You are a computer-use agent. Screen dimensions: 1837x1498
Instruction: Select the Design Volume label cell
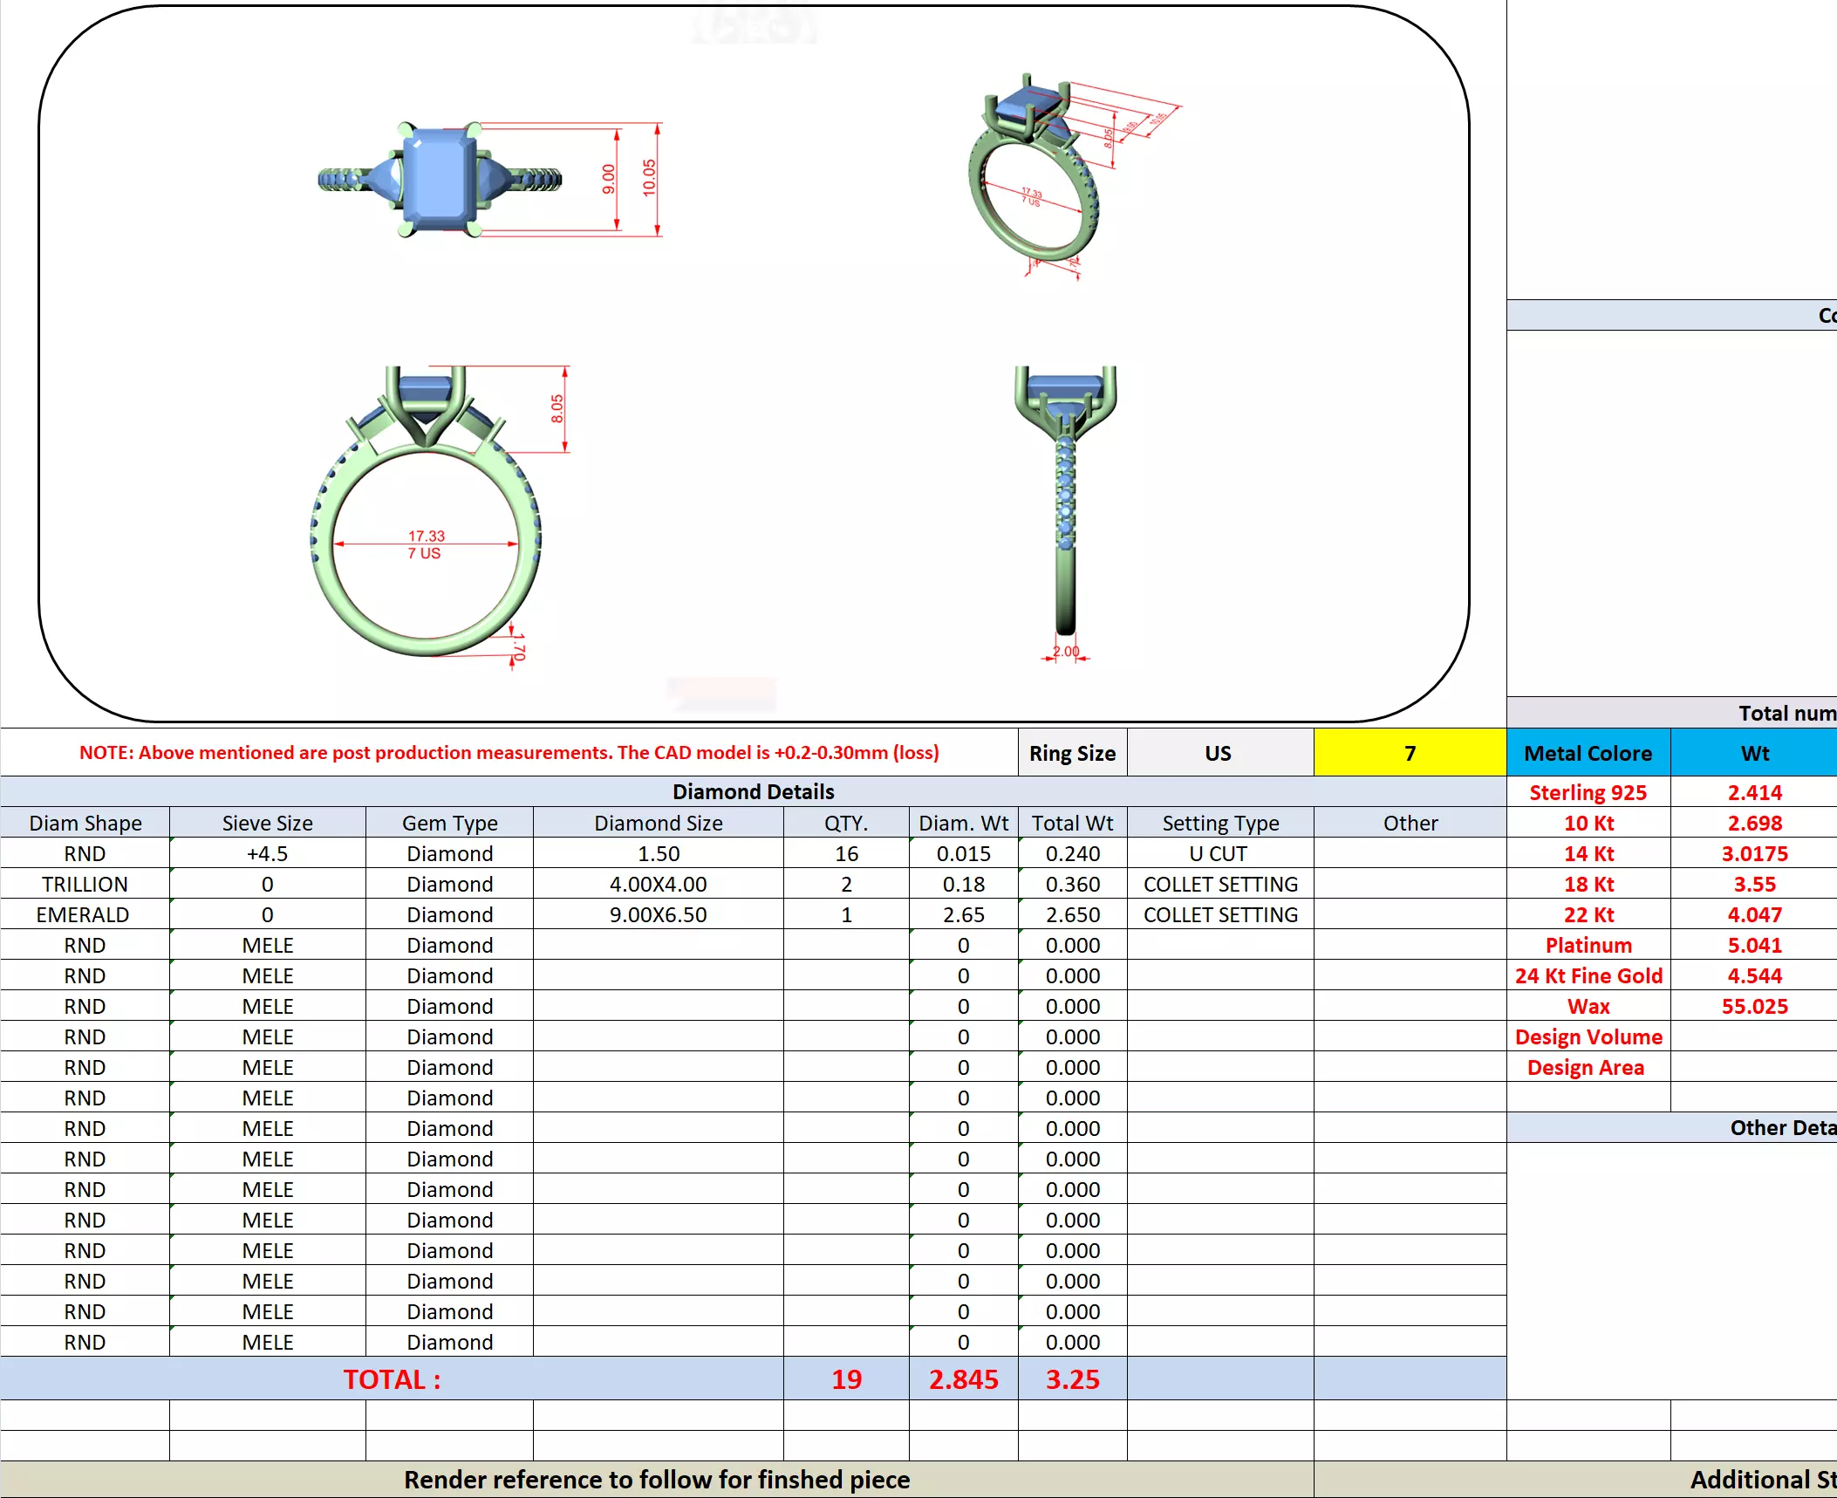point(1588,1036)
